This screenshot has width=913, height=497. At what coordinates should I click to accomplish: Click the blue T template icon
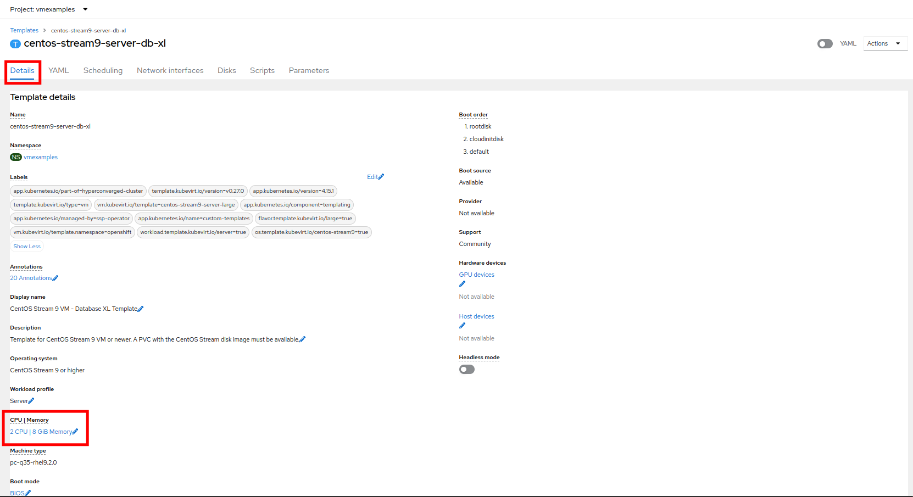tap(15, 44)
